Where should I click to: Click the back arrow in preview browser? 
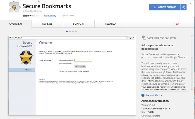point(10,38)
